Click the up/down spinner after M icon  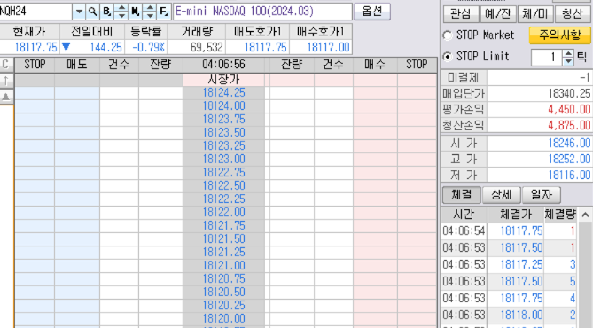[x=150, y=12]
